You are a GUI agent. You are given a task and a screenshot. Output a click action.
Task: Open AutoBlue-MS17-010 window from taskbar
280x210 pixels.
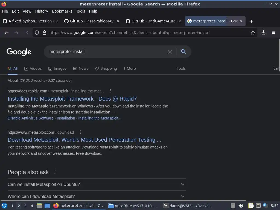pyautogui.click(x=133, y=206)
